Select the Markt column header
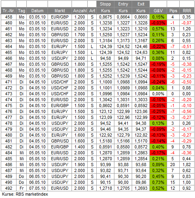Viewport: 195px width, 198px height. point(60,11)
